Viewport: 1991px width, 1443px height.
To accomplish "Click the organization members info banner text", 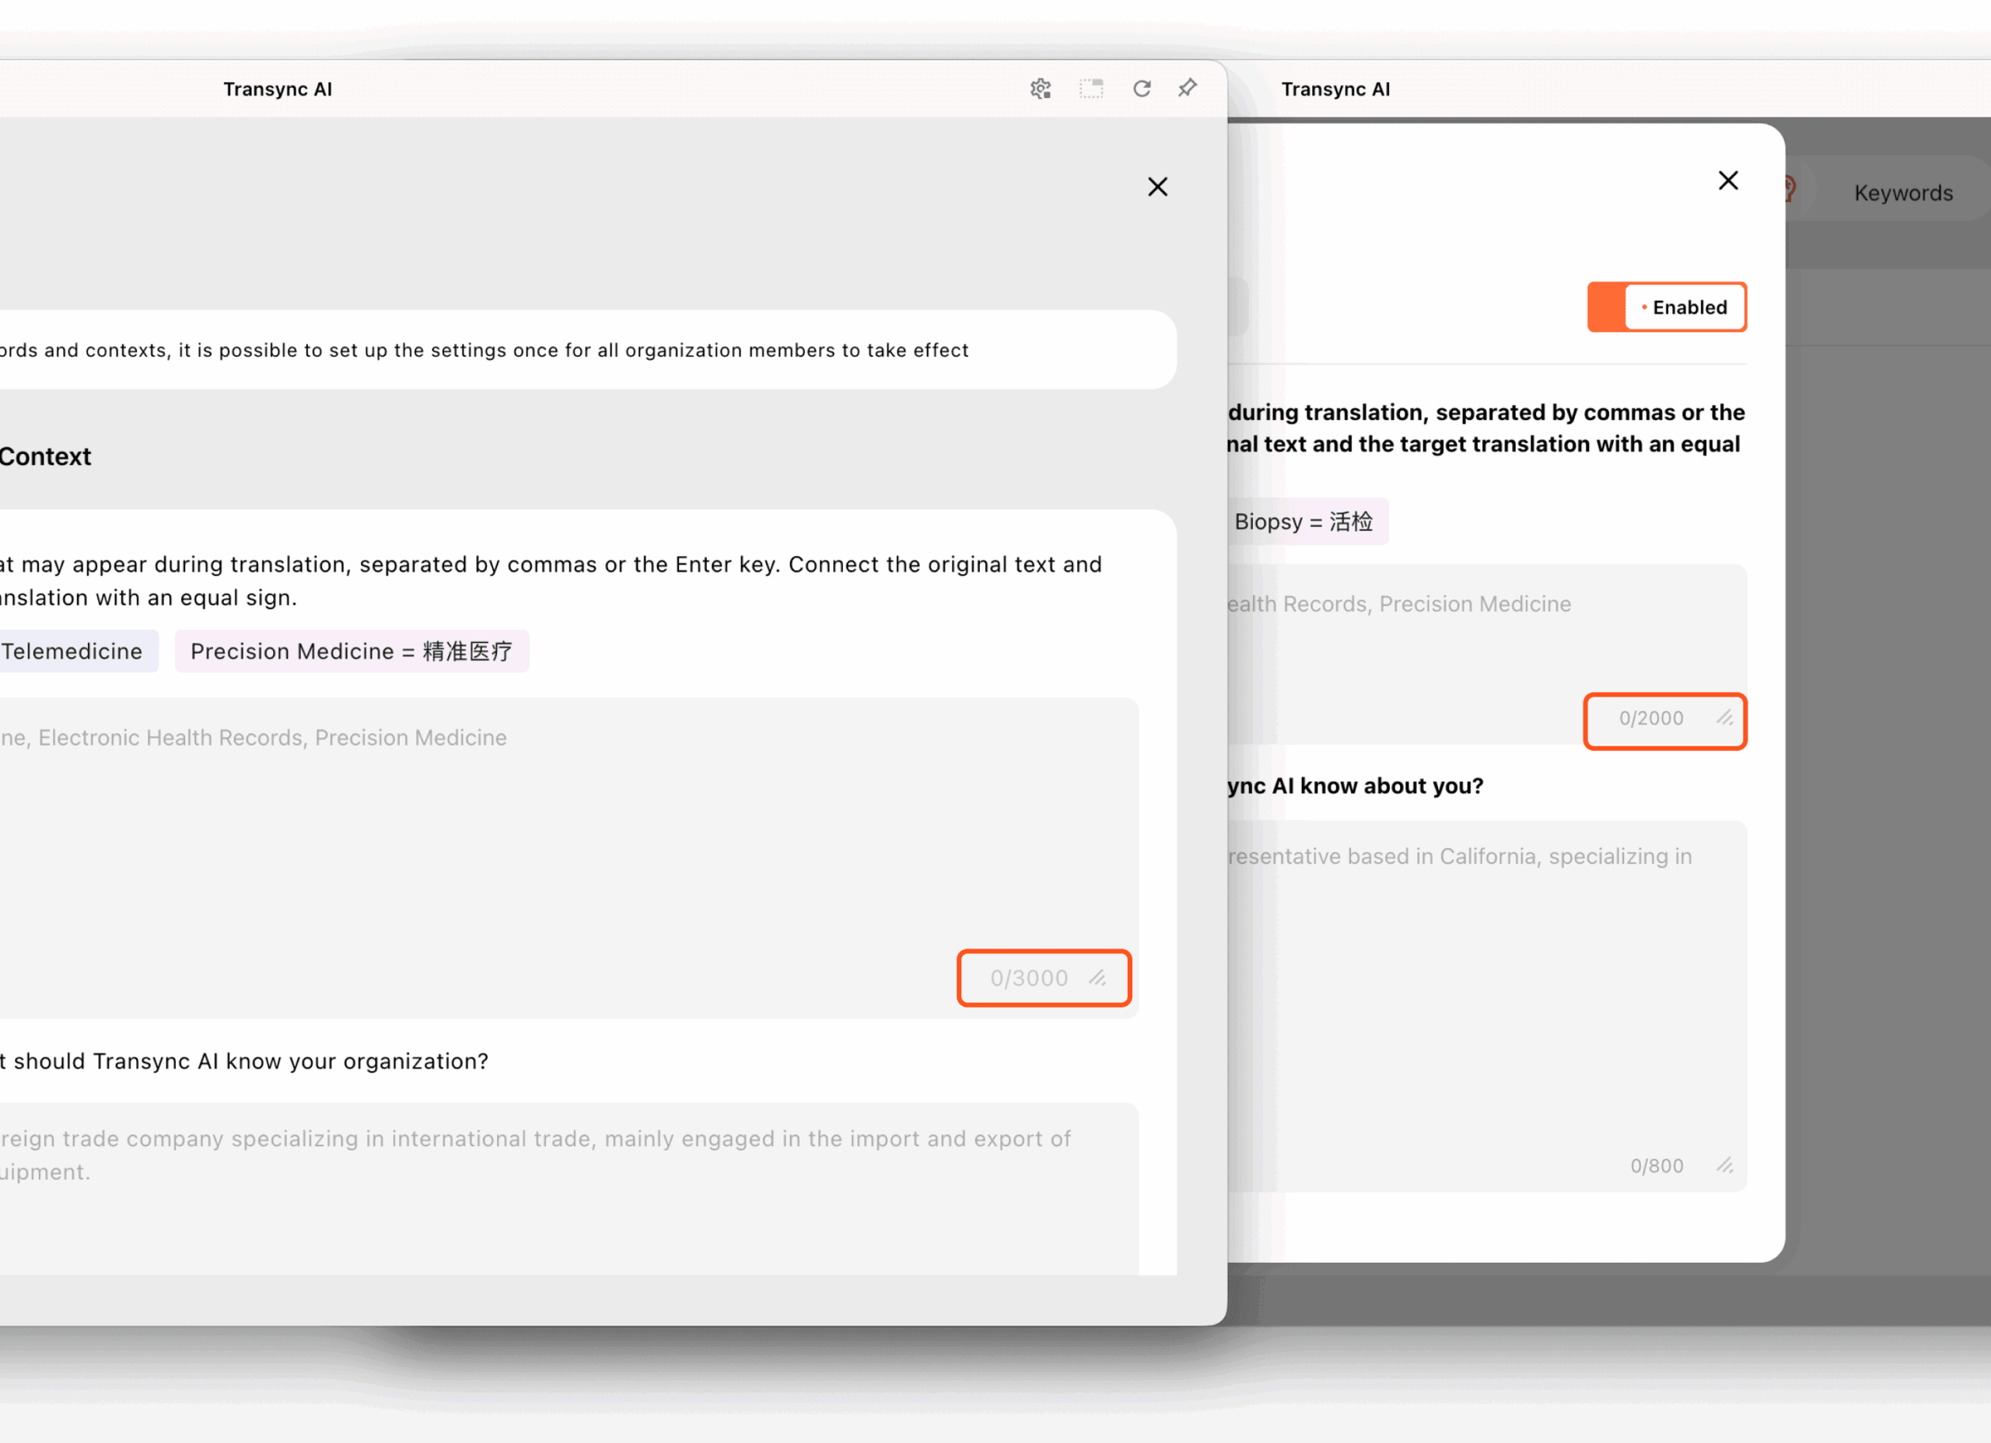I will (x=484, y=350).
